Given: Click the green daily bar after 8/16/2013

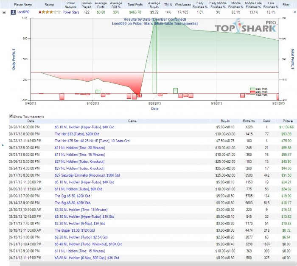Looking at the screenshot, I should pos(98,91).
